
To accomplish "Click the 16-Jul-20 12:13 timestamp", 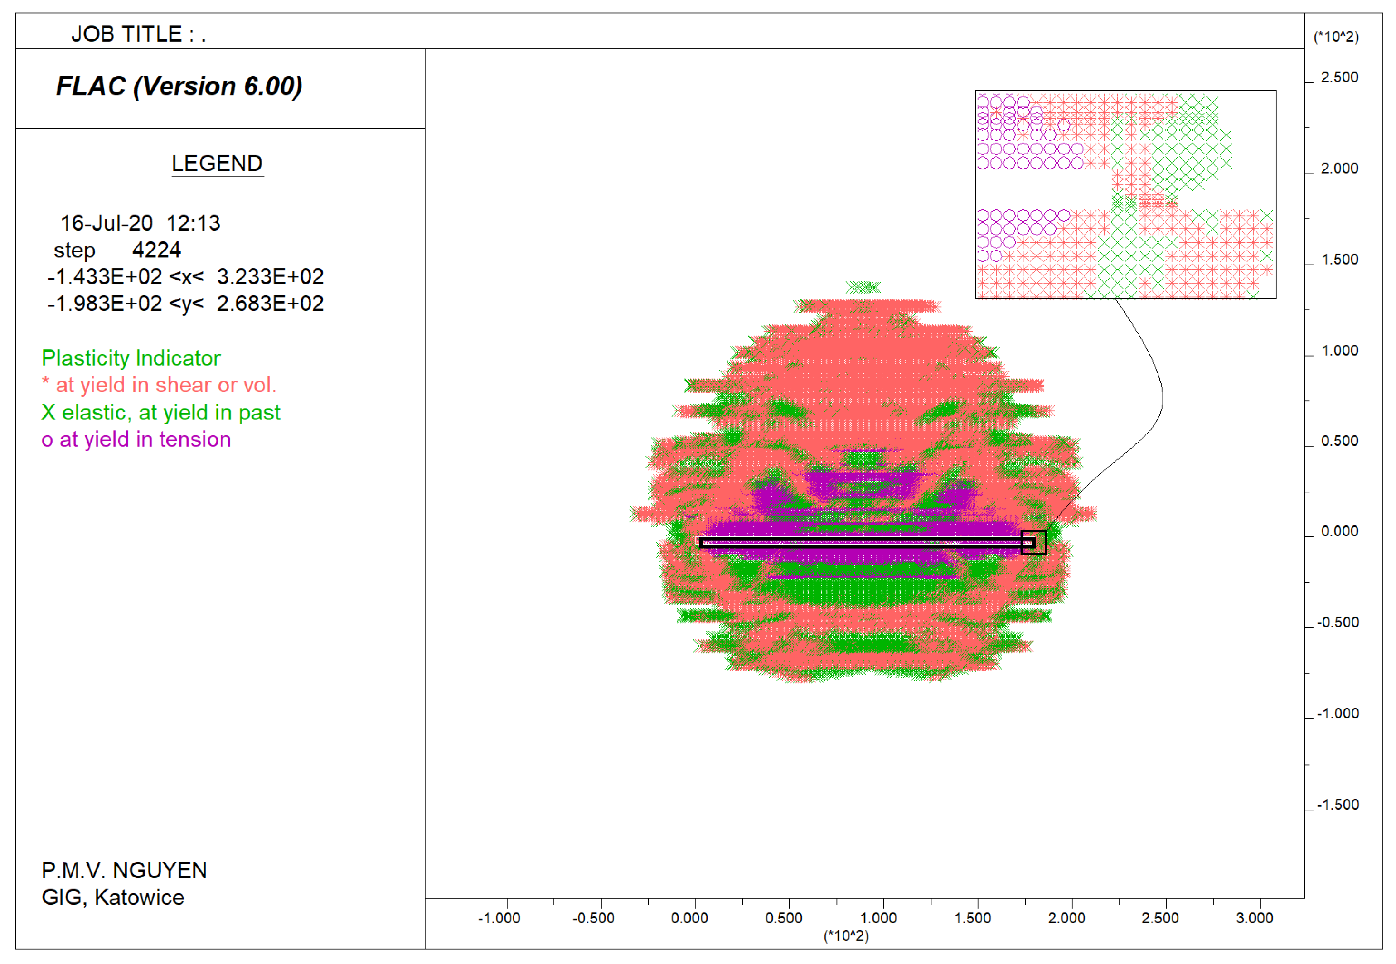I will [140, 223].
